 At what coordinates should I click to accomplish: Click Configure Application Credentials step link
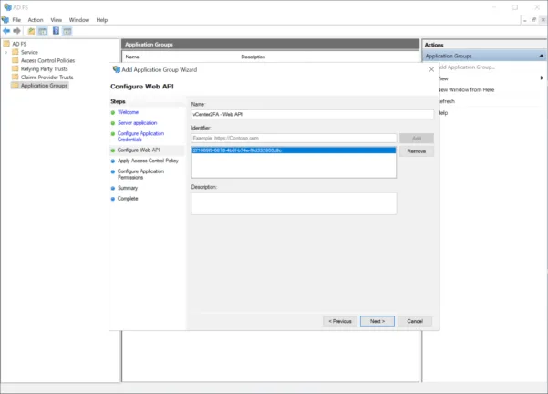click(140, 136)
